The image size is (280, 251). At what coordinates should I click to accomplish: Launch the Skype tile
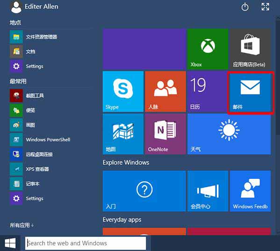pos(123,91)
